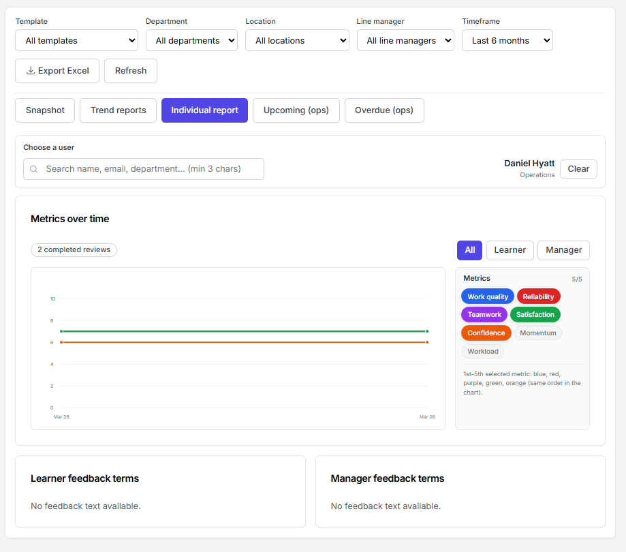Open the All locations dropdown
The image size is (626, 552).
coord(297,40)
